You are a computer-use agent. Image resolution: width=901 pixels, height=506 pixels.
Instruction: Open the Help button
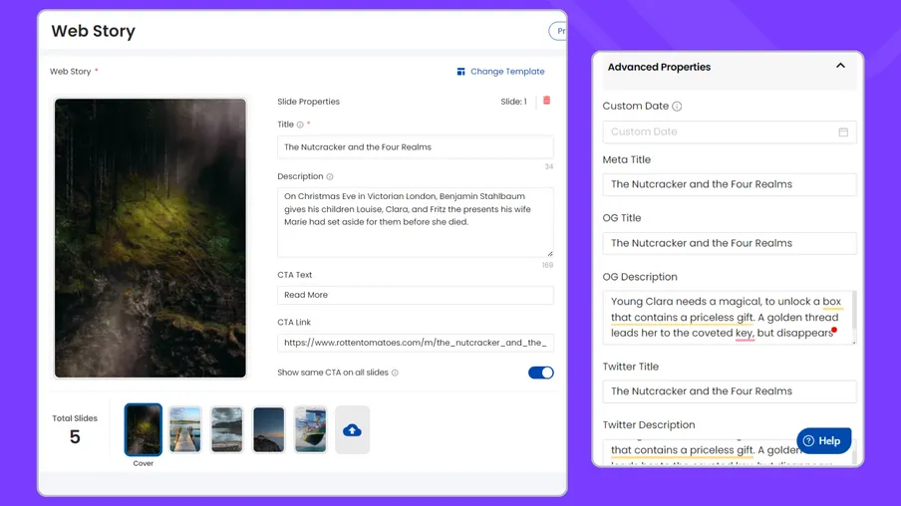tap(823, 440)
